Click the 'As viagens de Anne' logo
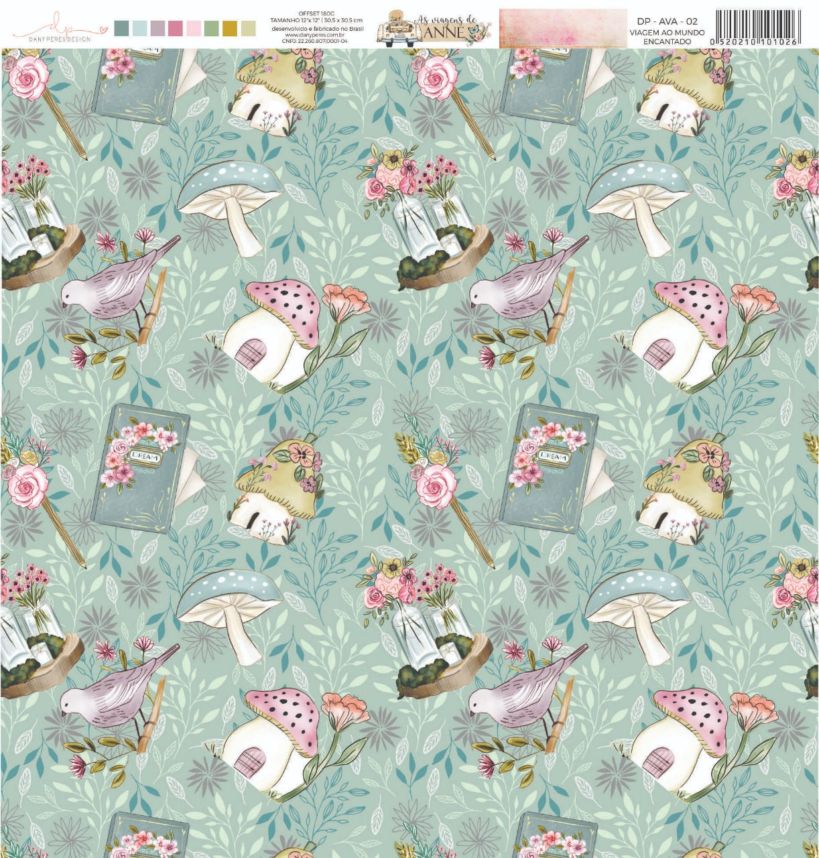819x858 pixels. [x=435, y=29]
